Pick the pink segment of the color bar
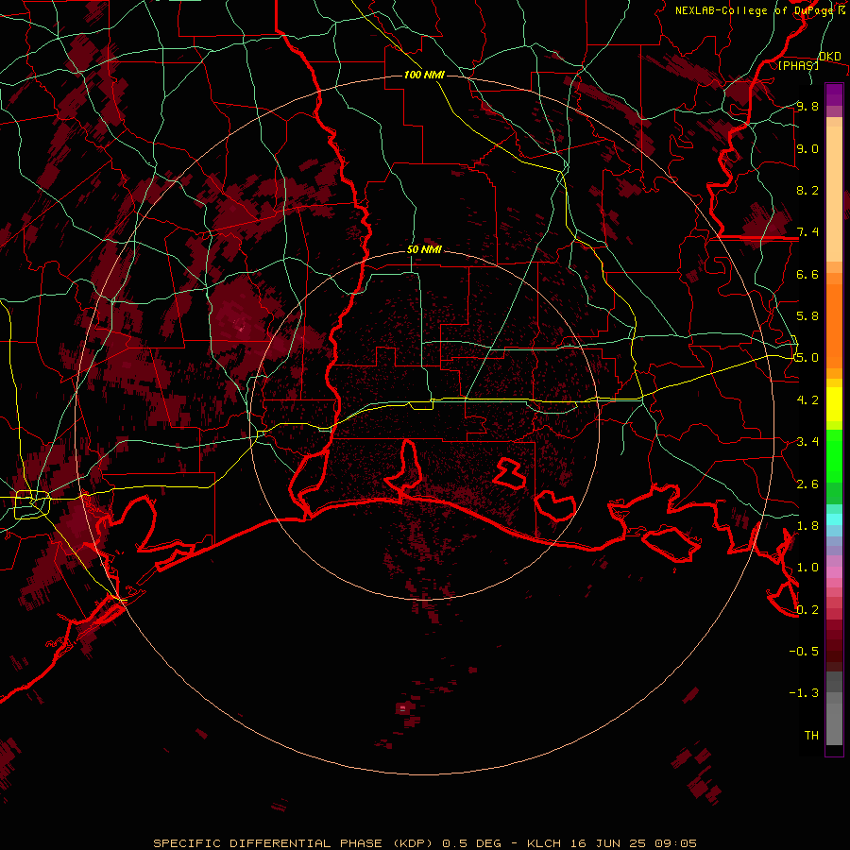The height and width of the screenshot is (850, 850). point(834,572)
